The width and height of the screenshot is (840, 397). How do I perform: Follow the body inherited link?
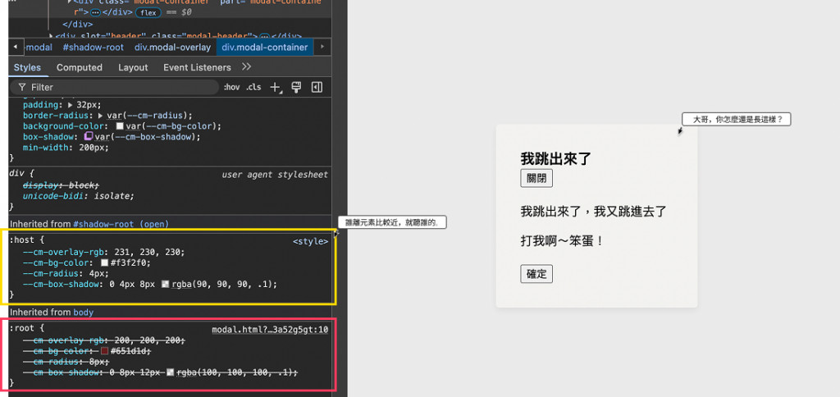pyautogui.click(x=84, y=312)
